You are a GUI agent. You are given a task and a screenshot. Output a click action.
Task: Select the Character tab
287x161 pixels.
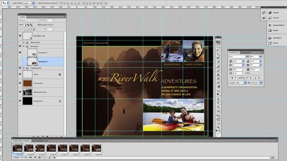234,53
